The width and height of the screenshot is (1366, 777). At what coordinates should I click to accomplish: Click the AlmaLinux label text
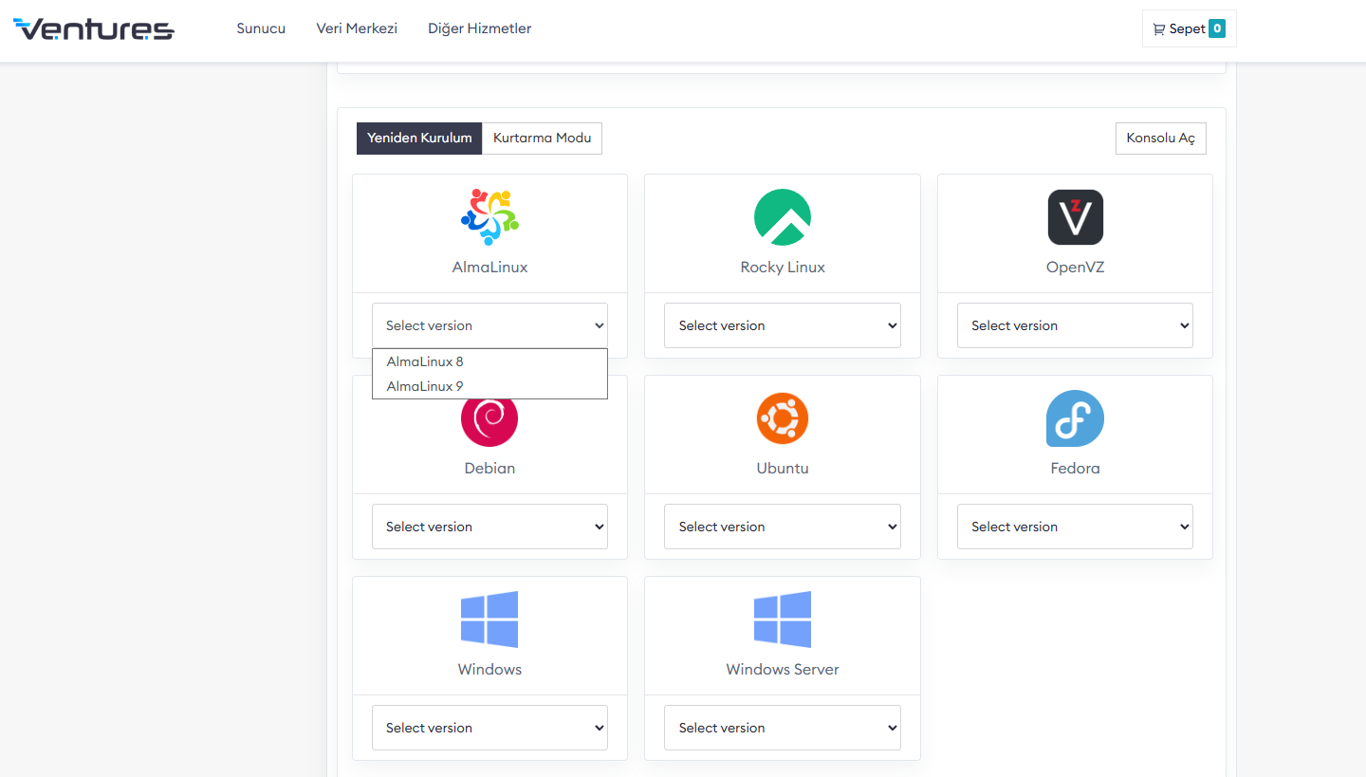tap(489, 268)
